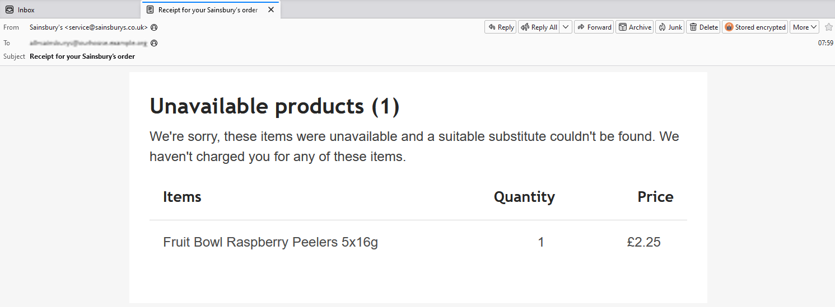
Task: Star this message
Action: [x=828, y=27]
